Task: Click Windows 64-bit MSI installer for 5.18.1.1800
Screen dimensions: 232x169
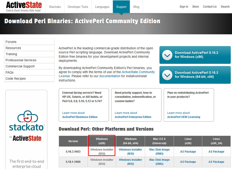Action: pos(130,162)
